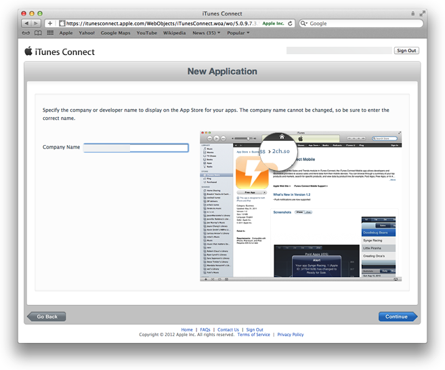Add bookmark with the plus button
Viewport: 445px width, 370px height.
coord(50,23)
